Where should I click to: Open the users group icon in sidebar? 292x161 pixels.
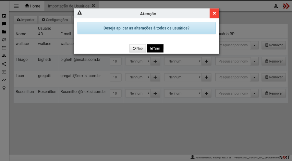4,56
